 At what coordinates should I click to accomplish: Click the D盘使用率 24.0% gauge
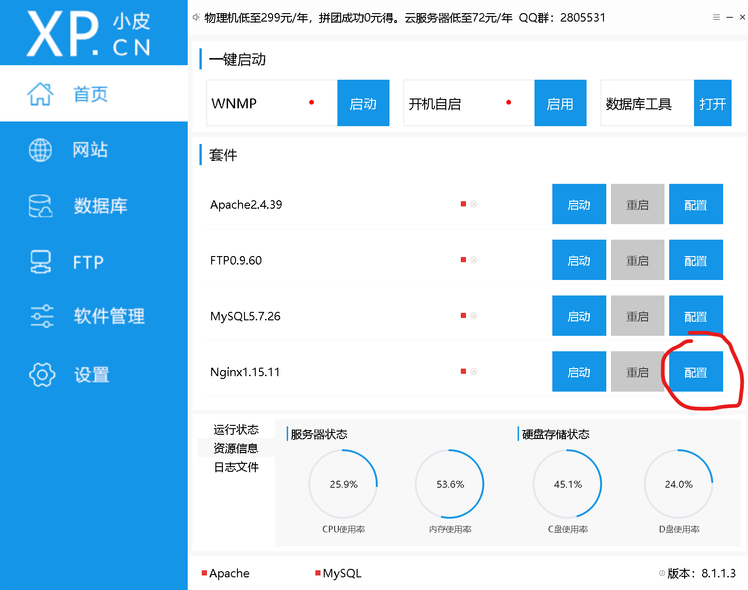(679, 484)
